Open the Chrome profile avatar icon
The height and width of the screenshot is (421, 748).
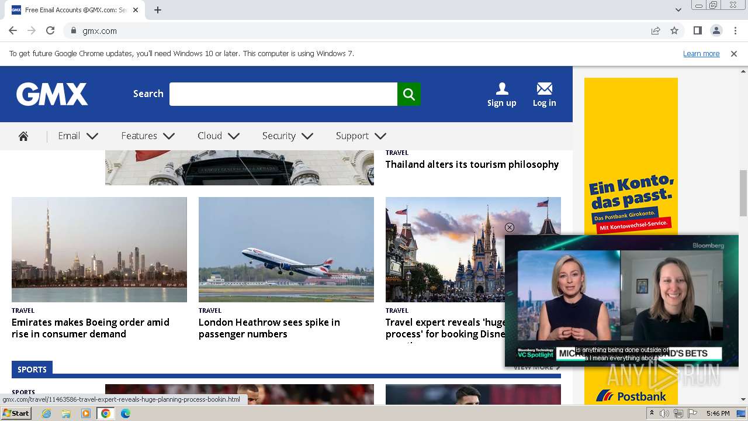[x=716, y=30]
